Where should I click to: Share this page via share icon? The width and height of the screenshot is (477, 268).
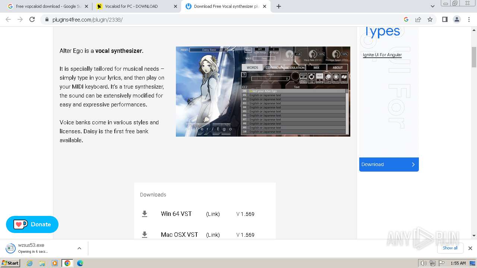(418, 19)
